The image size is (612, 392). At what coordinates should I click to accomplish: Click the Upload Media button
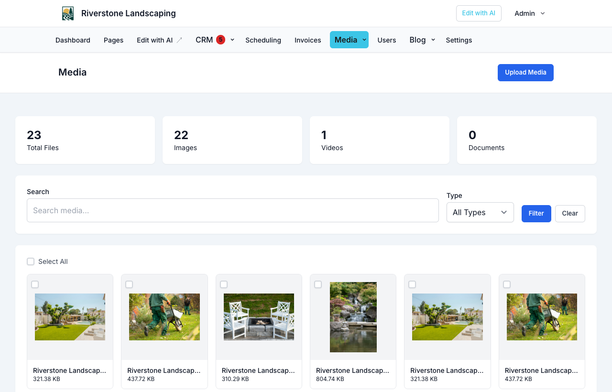[x=525, y=73]
